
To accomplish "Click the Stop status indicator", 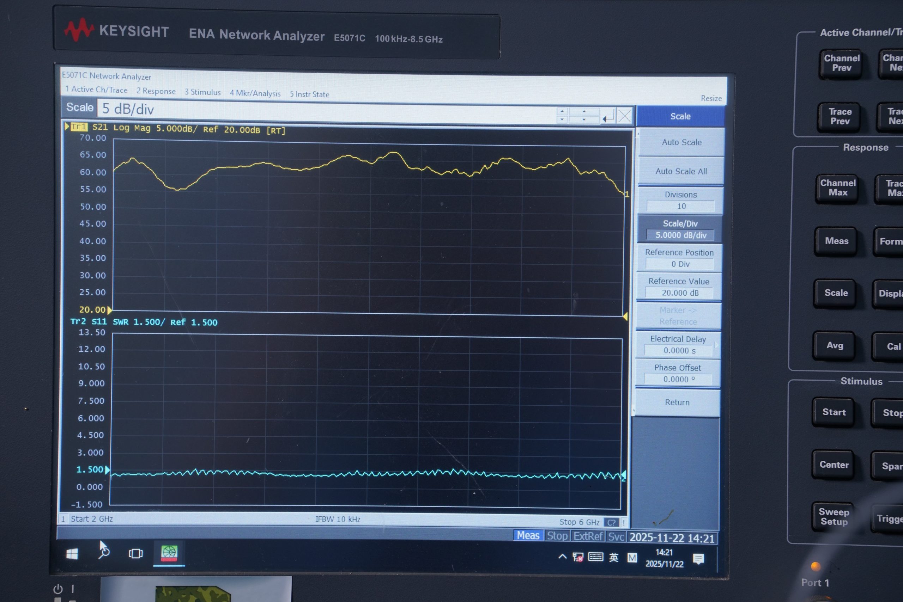I will (557, 536).
